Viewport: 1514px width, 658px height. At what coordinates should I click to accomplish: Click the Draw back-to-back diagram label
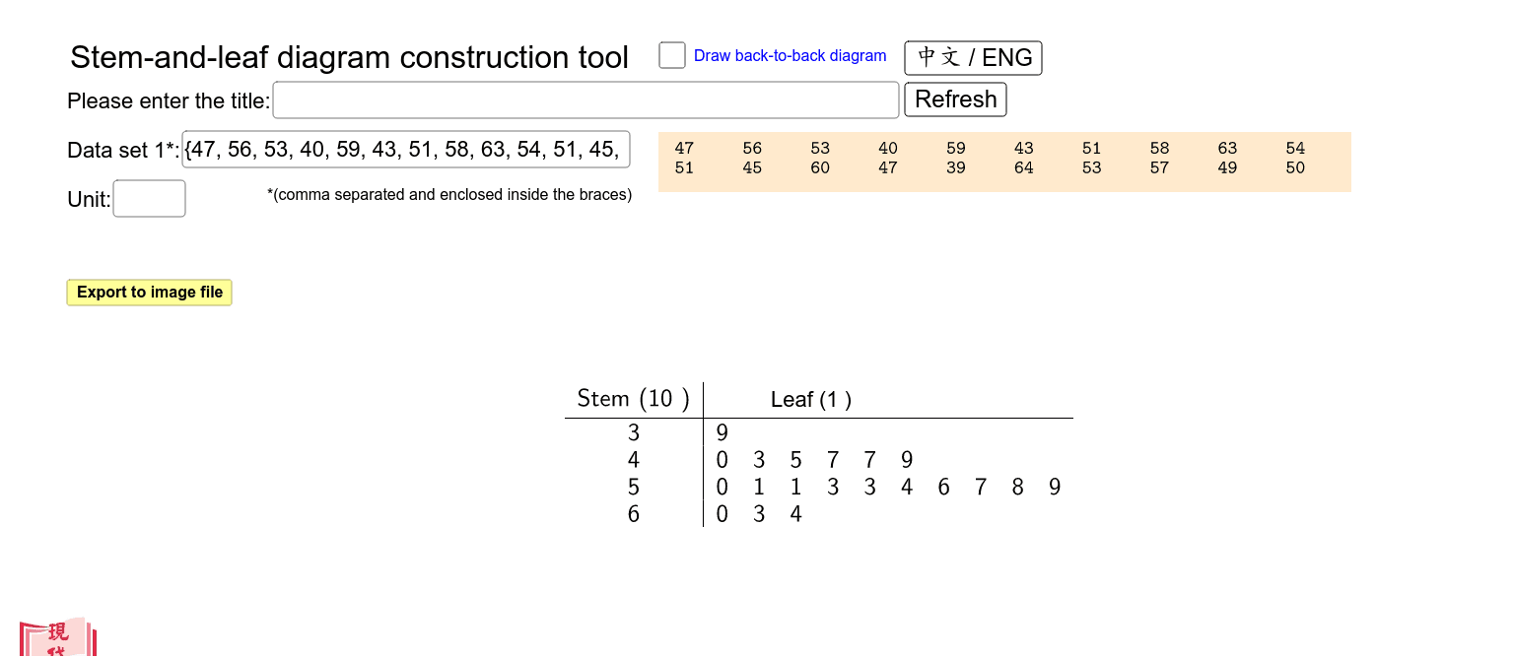791,56
